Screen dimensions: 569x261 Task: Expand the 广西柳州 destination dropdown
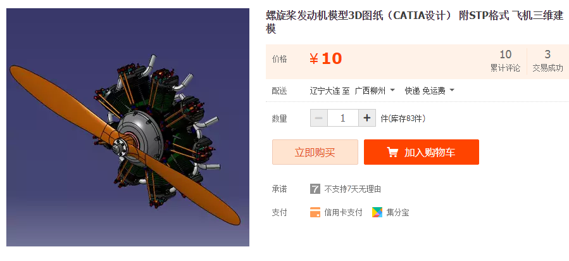pos(375,91)
